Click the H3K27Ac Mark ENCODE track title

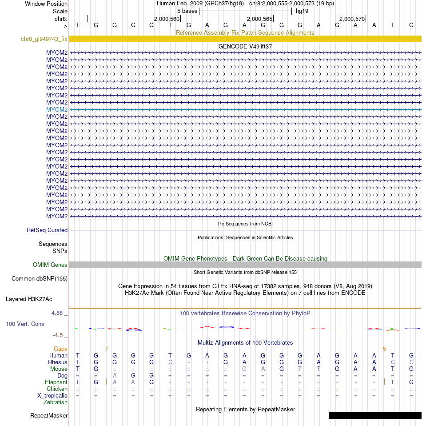coord(245,293)
